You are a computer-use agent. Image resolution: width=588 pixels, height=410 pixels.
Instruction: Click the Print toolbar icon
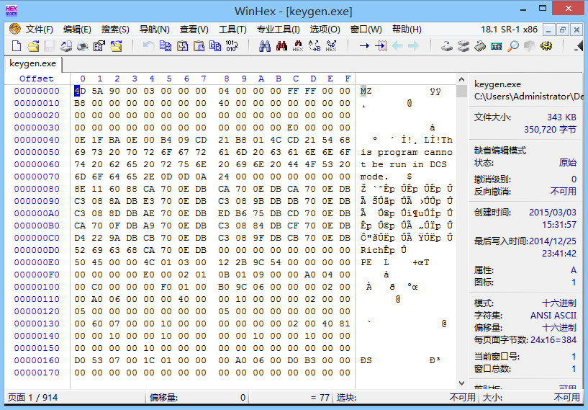coord(82,46)
